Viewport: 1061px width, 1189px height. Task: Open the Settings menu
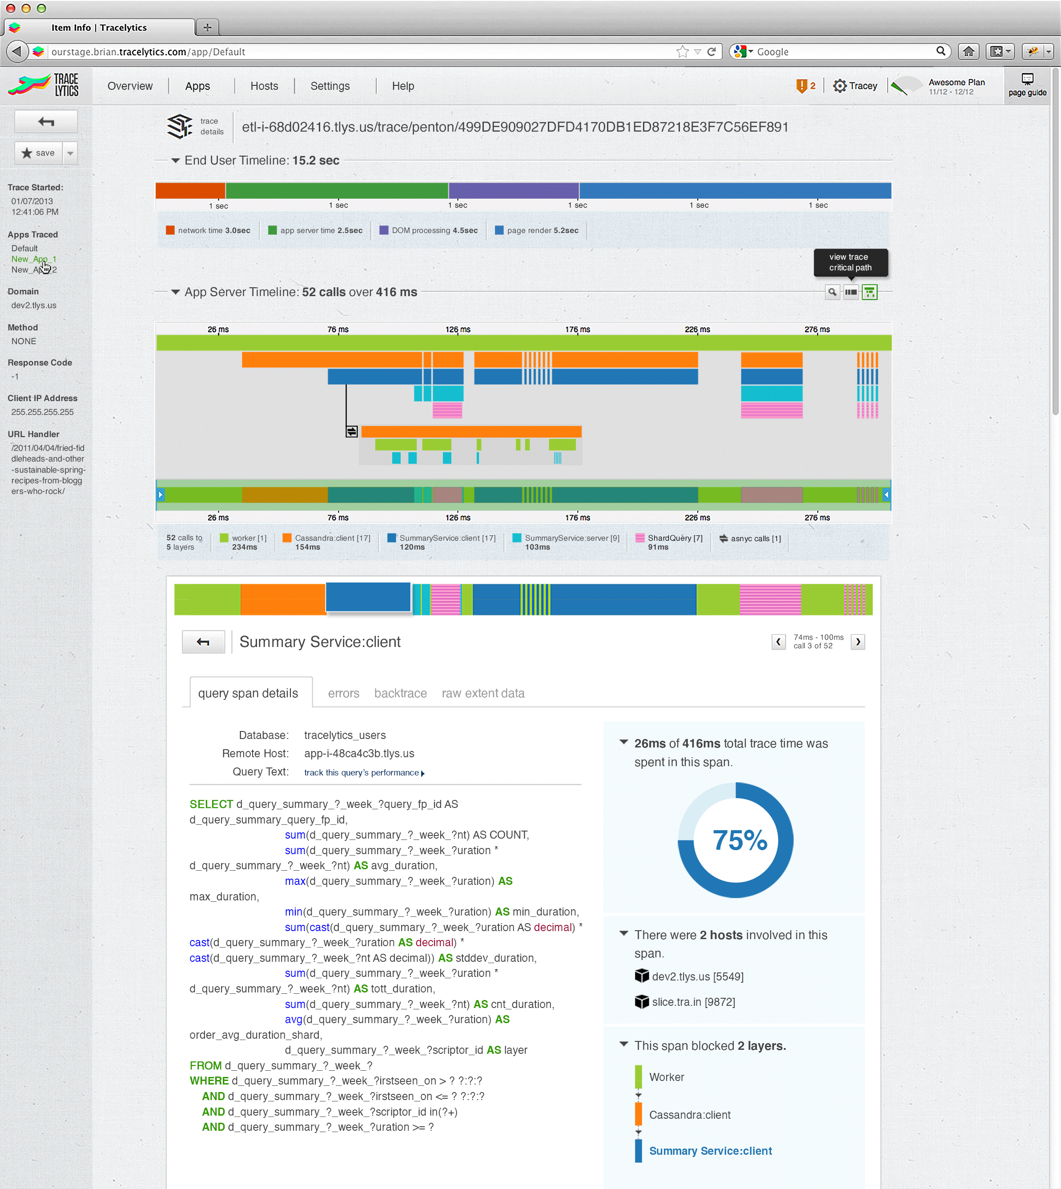pos(330,86)
